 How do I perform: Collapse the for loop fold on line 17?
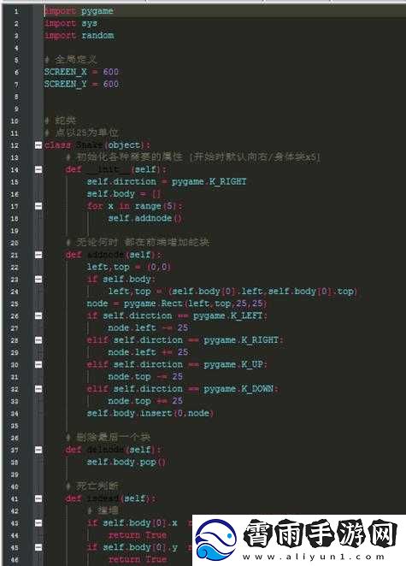click(38, 206)
